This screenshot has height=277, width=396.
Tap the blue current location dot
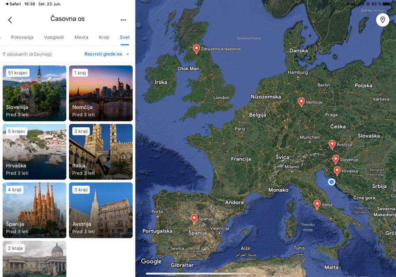tap(331, 182)
